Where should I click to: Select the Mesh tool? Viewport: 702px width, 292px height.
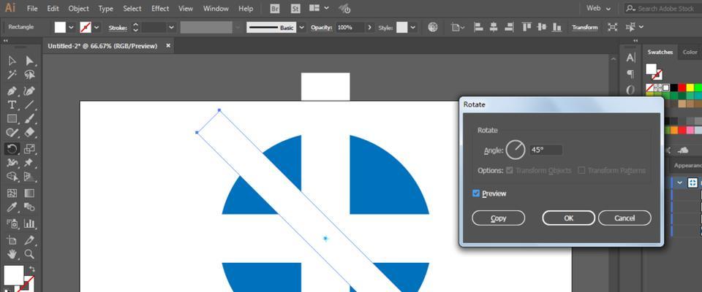tap(12, 193)
